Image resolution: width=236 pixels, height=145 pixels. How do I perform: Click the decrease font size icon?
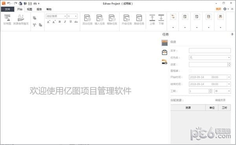coord(54,22)
